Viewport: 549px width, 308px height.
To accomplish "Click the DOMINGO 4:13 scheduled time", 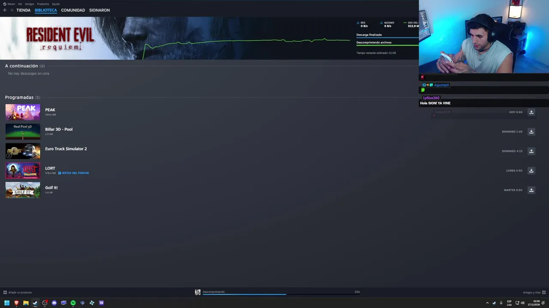I will click(512, 151).
